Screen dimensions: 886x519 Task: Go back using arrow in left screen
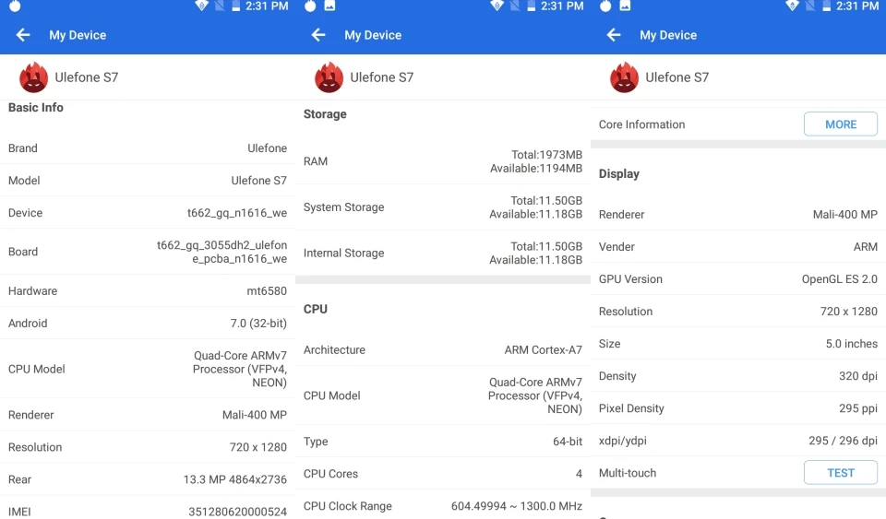[23, 35]
